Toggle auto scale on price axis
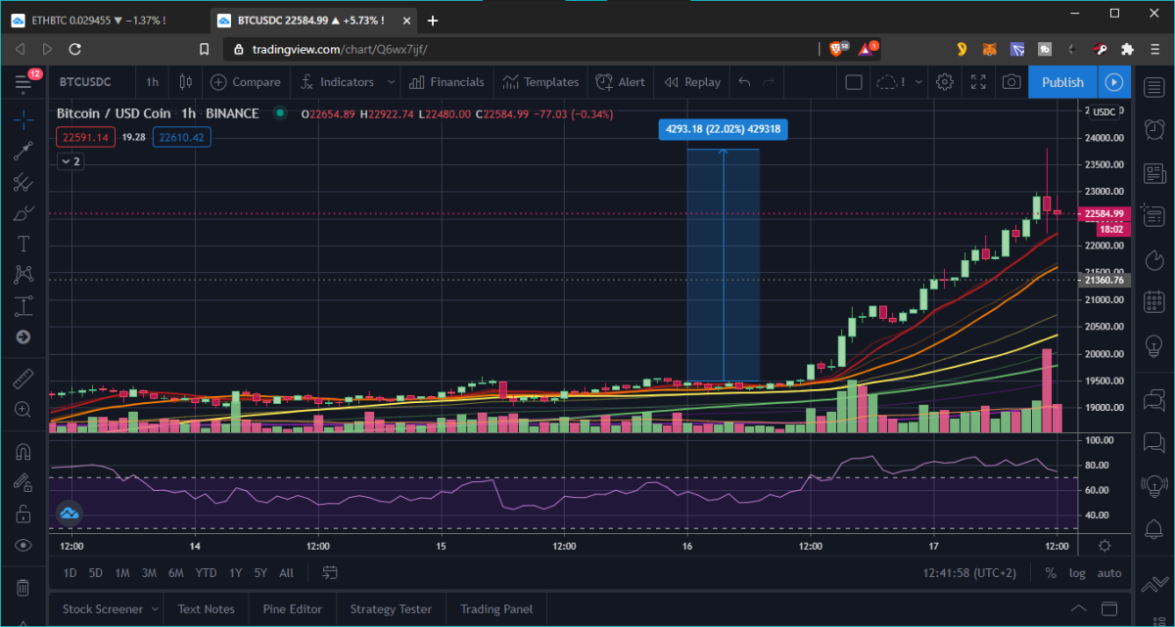The width and height of the screenshot is (1175, 627). coord(1109,573)
